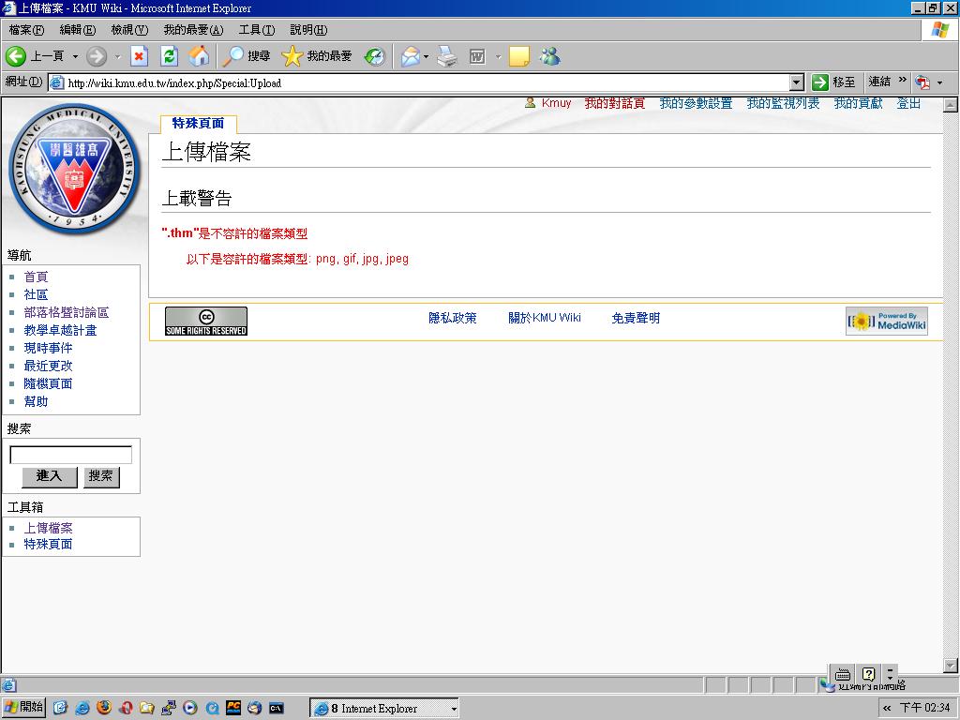
Task: Click the 進入 Go button in search box
Action: pyautogui.click(x=49, y=476)
